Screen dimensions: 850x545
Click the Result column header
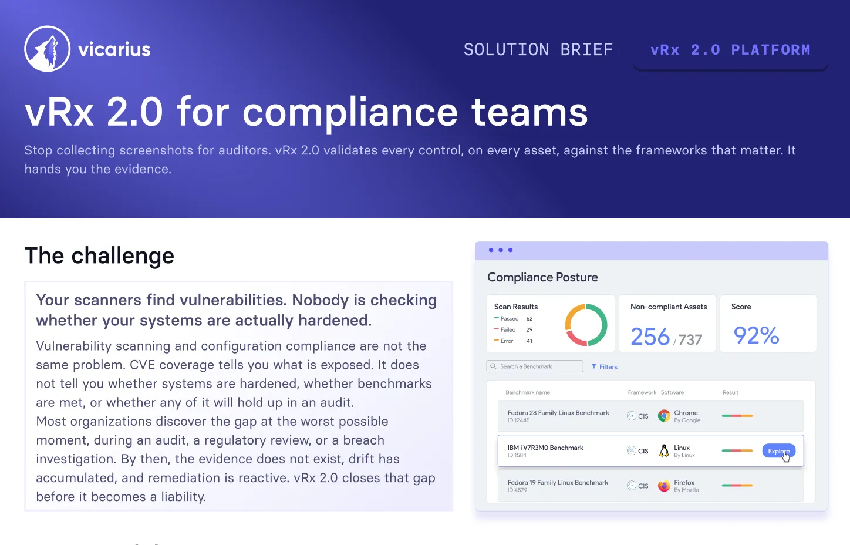730,392
